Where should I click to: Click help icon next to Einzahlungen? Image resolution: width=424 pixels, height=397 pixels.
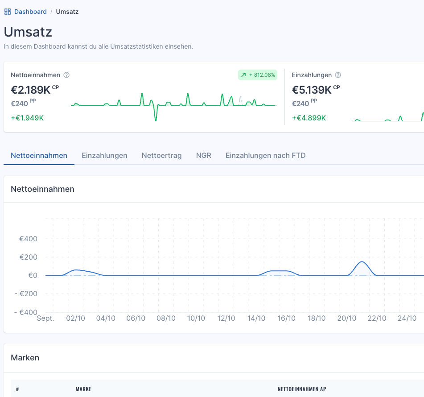[x=338, y=75]
